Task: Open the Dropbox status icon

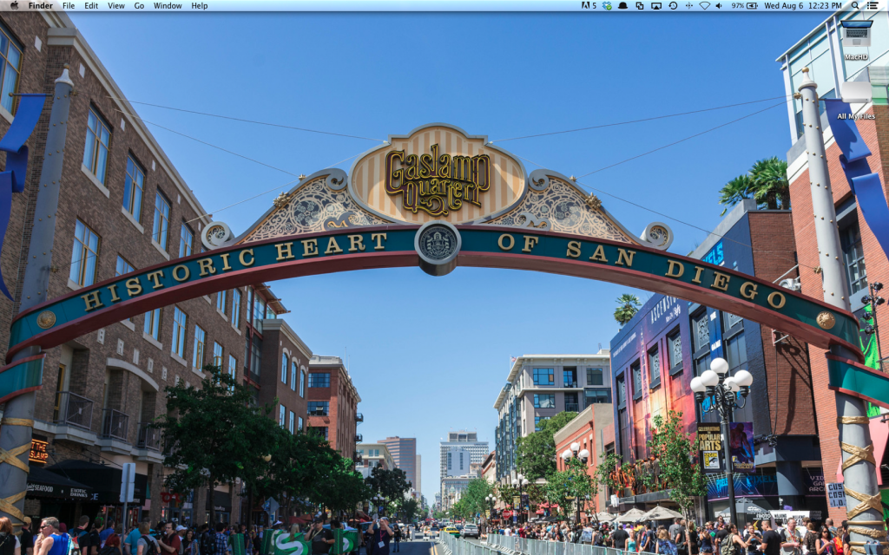Action: (x=607, y=6)
